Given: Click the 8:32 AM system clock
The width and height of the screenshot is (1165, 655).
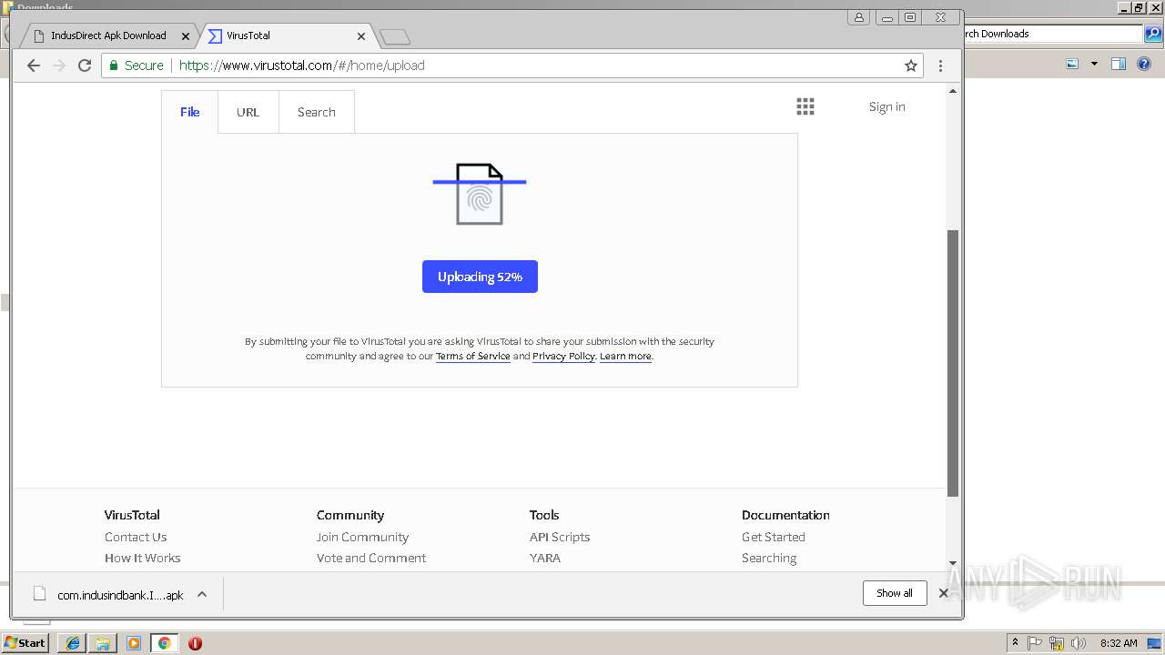Looking at the screenshot, I should [1119, 643].
